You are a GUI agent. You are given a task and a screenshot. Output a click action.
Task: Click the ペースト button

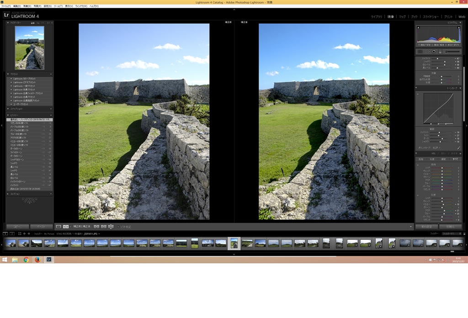tap(42, 227)
